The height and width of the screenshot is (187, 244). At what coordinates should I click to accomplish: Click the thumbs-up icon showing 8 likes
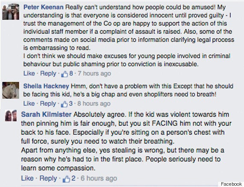[x=65, y=74]
